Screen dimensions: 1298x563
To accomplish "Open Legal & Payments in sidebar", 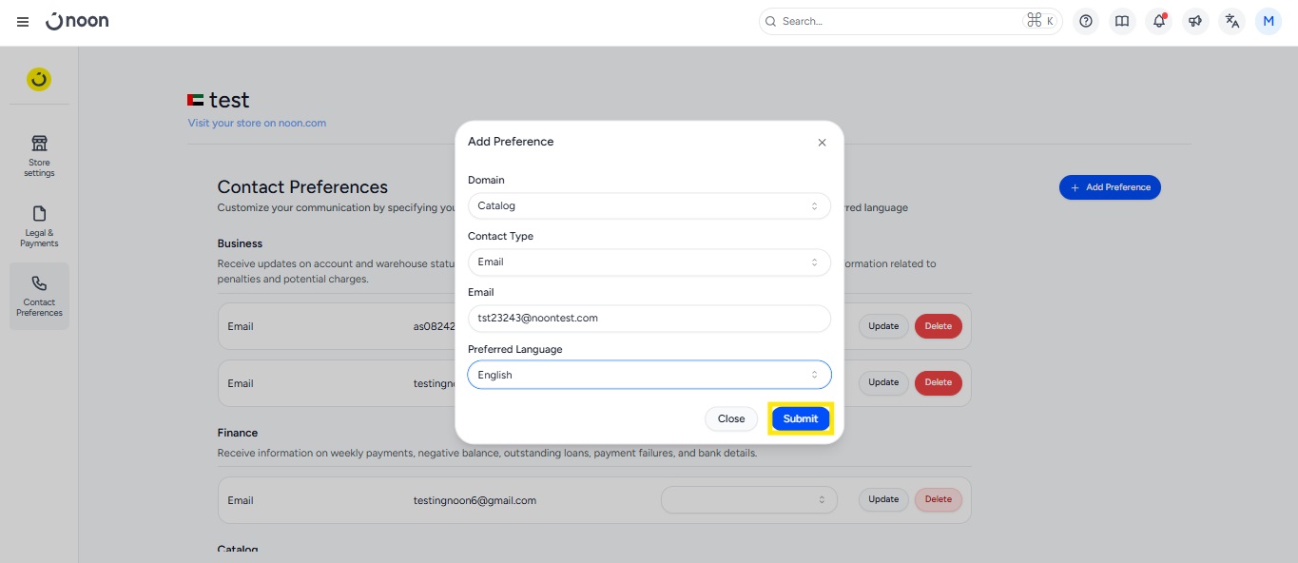I will tap(39, 225).
